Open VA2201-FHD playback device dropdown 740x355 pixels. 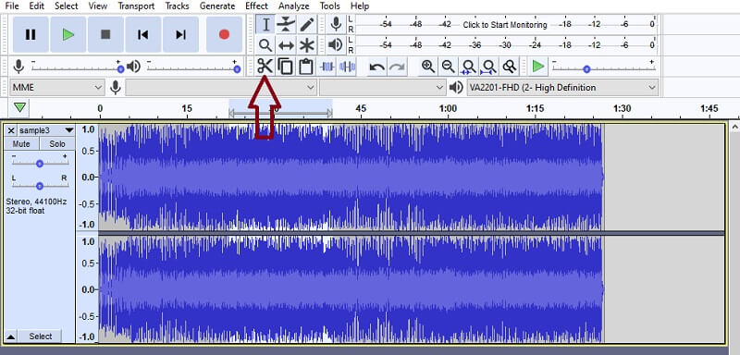coord(562,87)
